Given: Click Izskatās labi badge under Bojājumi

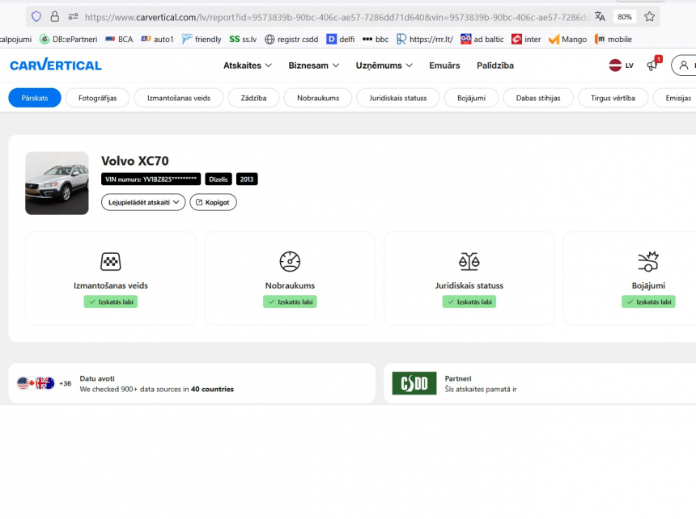Looking at the screenshot, I should pyautogui.click(x=648, y=302).
